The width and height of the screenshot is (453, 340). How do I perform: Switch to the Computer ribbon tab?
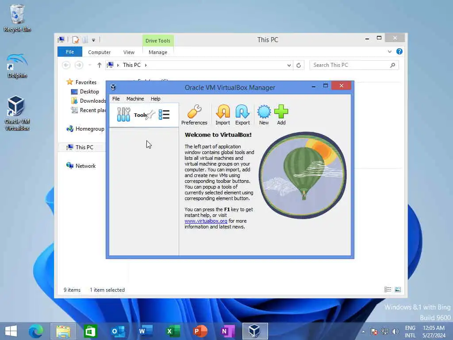[x=99, y=52]
